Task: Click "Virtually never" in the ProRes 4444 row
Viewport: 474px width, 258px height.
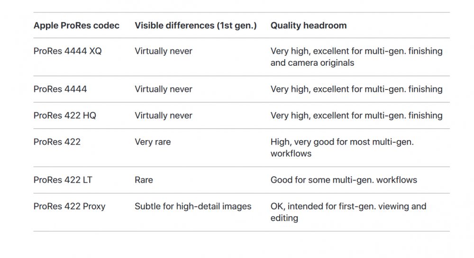Action: pos(164,89)
